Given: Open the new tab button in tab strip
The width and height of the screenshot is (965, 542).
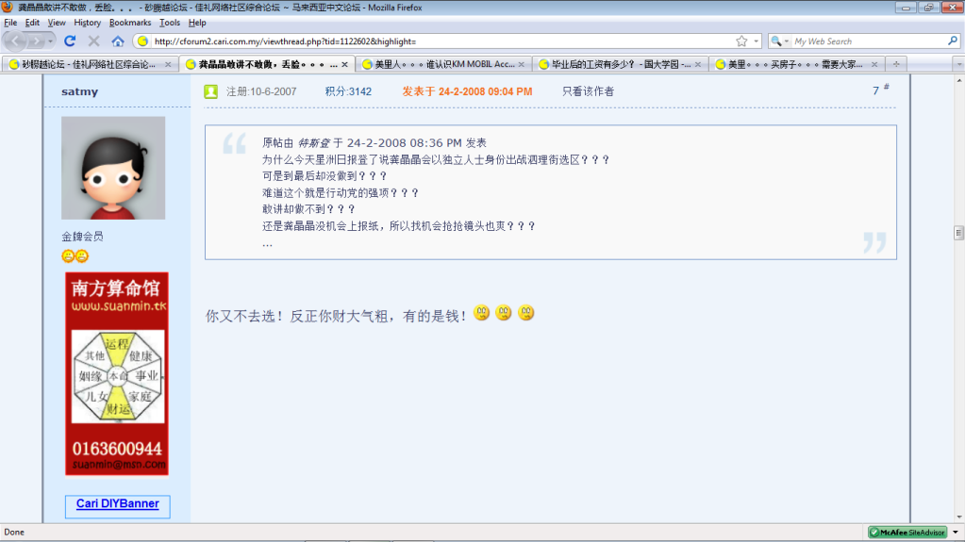Looking at the screenshot, I should click(x=895, y=64).
